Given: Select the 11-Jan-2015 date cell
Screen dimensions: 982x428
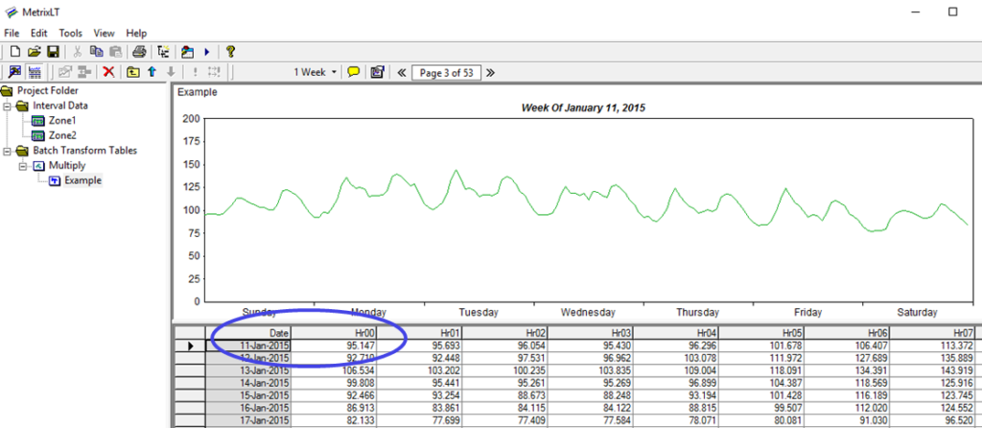Looking at the screenshot, I should pos(249,345).
